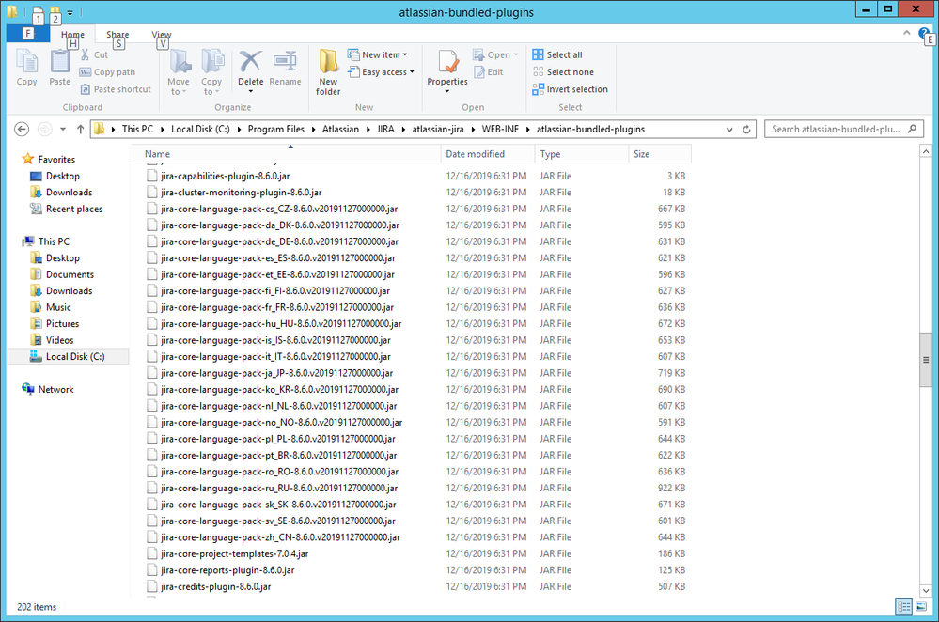Click the Cut scissors button
This screenshot has width=939, height=622.
[94, 54]
